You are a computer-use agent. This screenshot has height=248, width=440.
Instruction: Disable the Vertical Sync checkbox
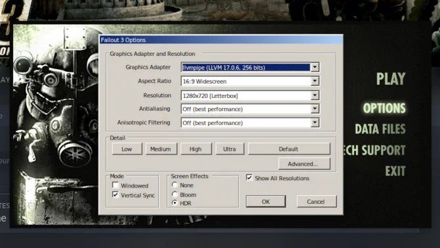coord(116,195)
